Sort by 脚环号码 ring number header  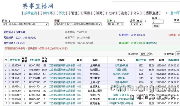(x=141, y=60)
